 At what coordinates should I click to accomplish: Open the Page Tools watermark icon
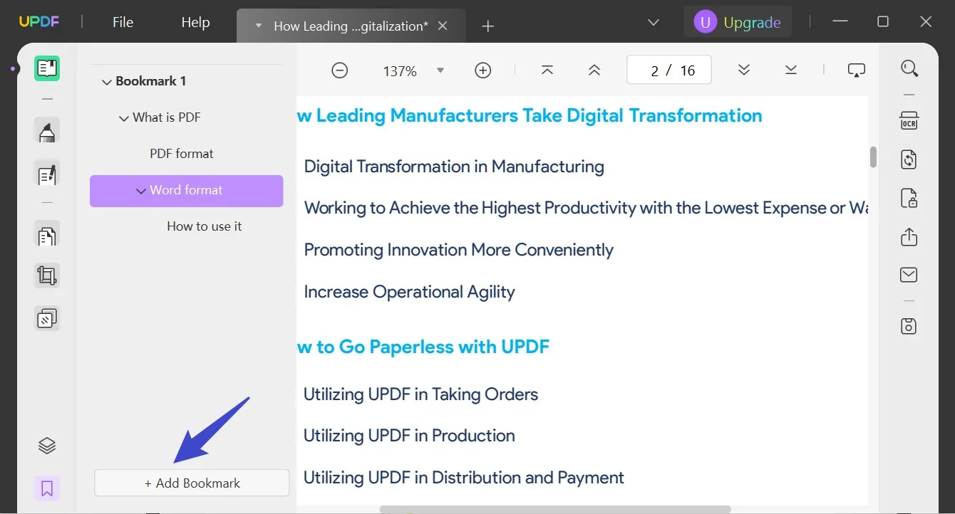click(47, 318)
